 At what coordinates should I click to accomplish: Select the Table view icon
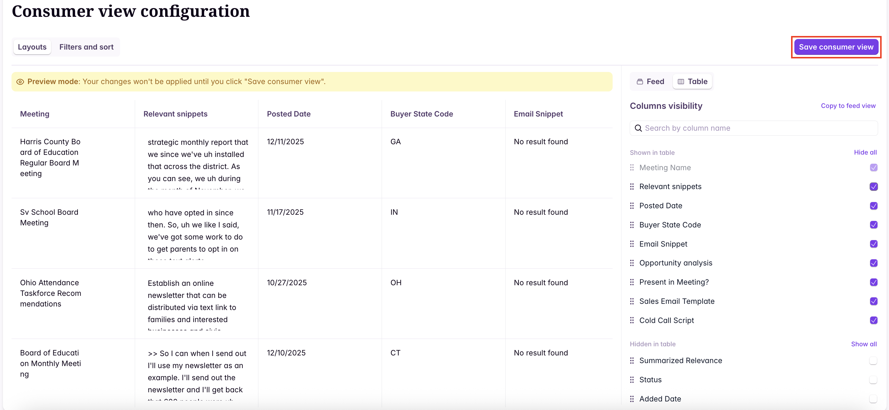[681, 81]
